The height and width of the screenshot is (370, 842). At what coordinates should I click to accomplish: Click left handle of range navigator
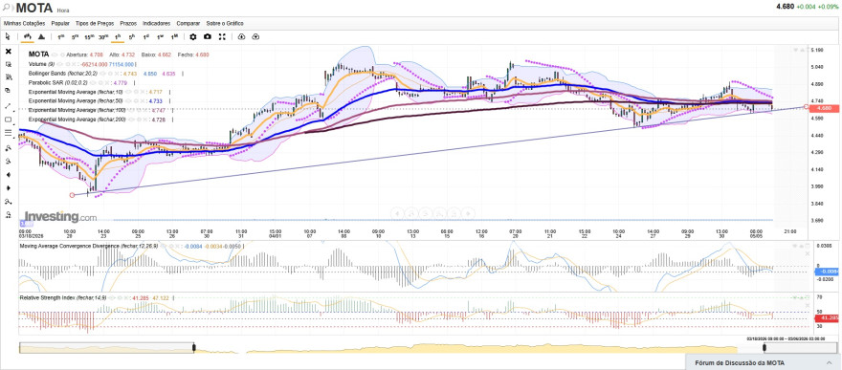point(194,348)
